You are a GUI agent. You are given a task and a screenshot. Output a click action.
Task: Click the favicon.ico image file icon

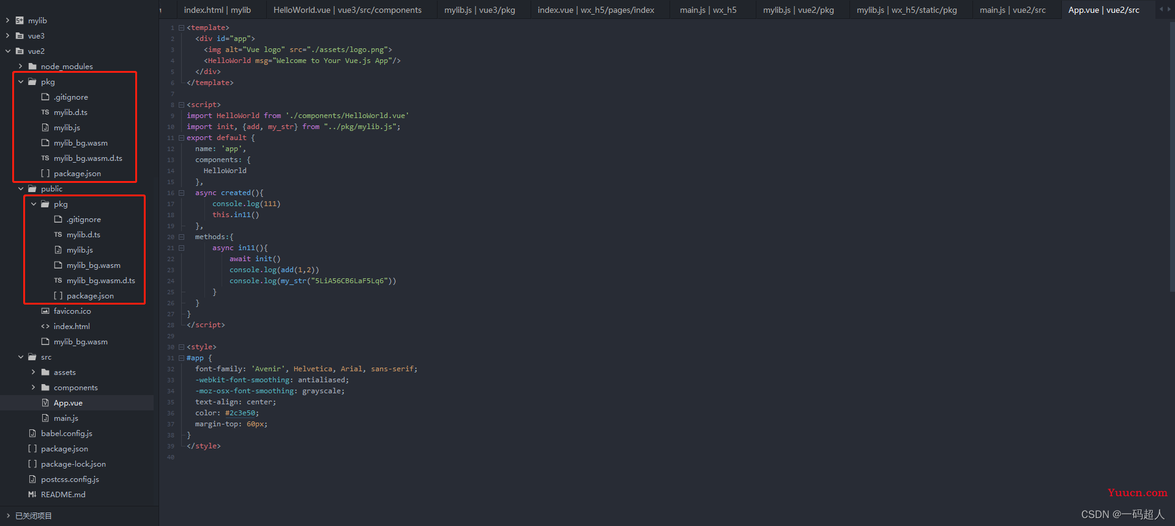coord(45,311)
